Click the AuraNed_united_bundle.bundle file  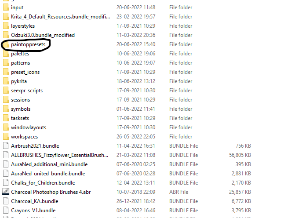point(48,174)
